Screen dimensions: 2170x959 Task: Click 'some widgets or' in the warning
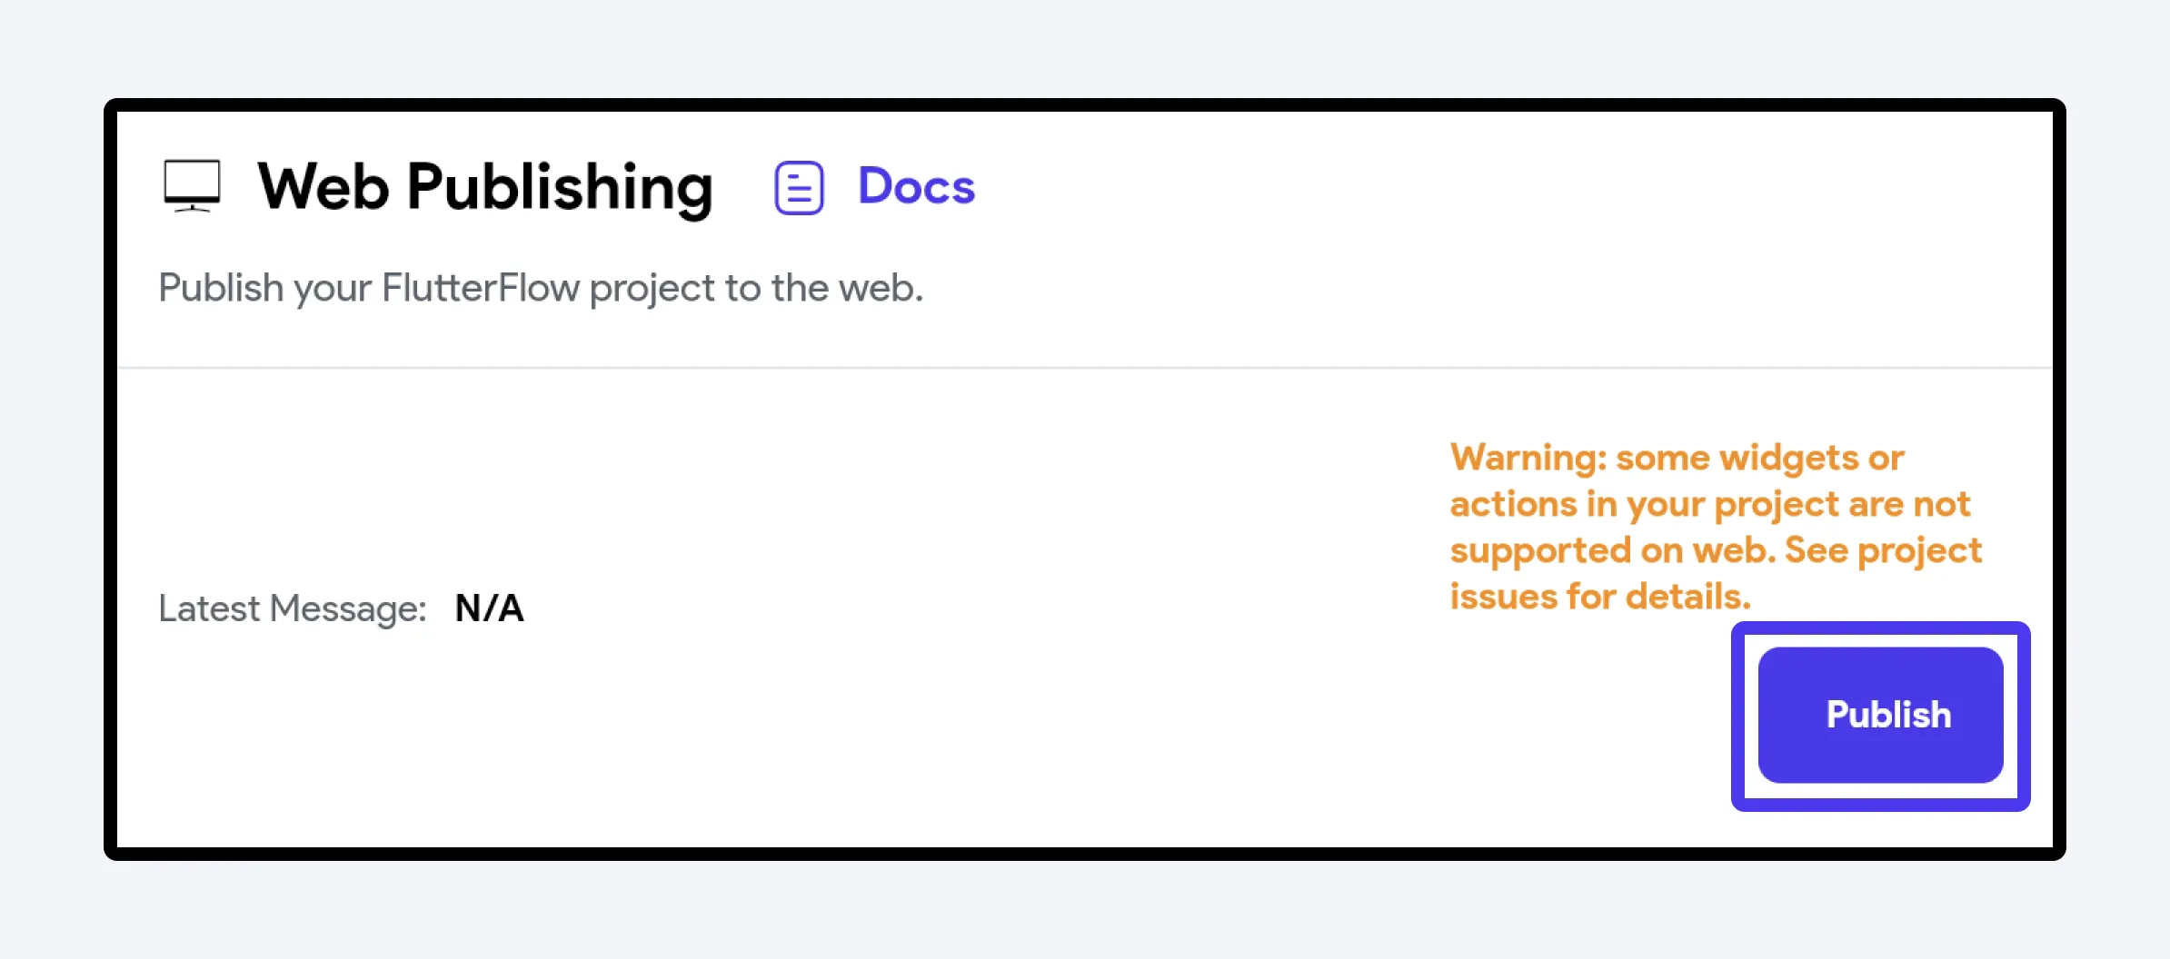tap(1760, 458)
